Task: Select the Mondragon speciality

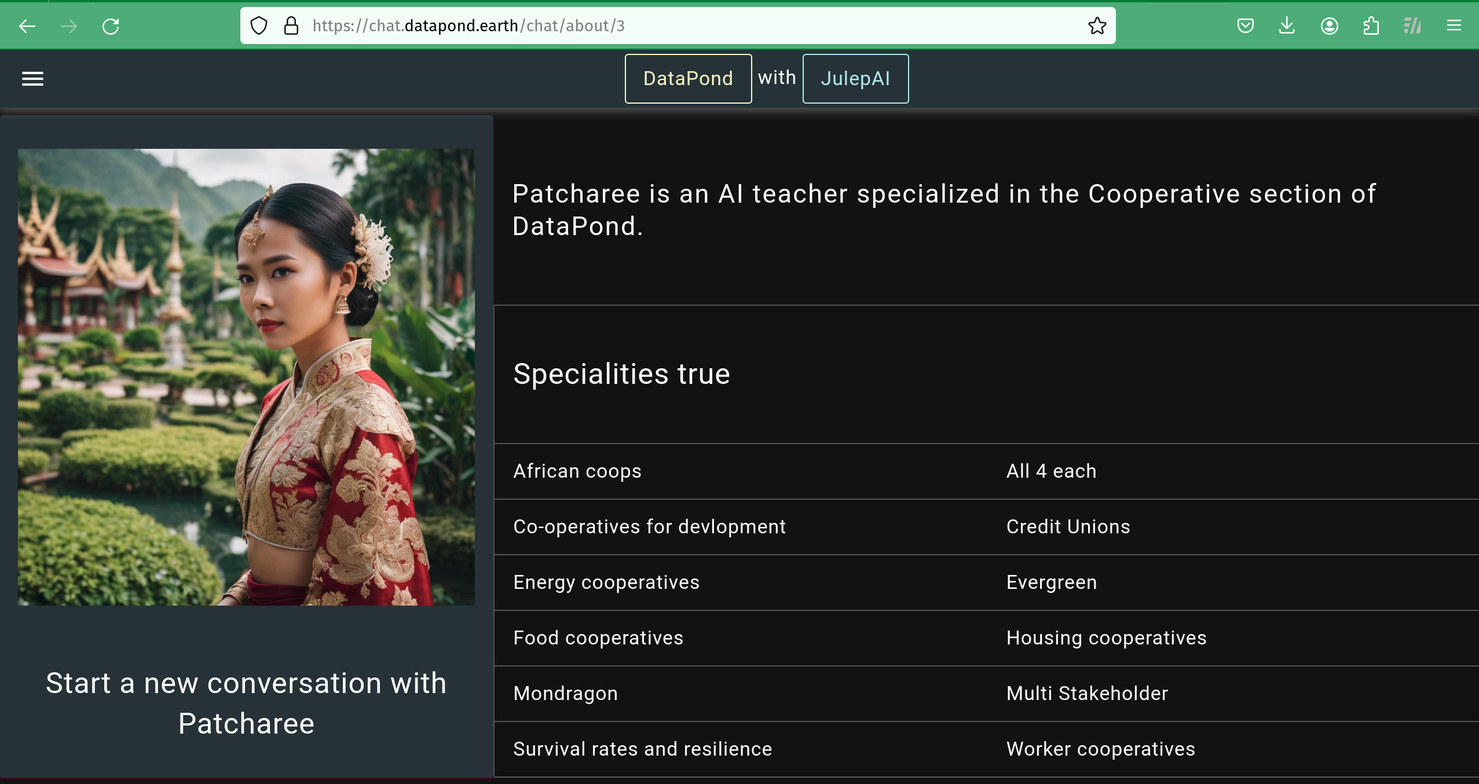Action: pyautogui.click(x=565, y=694)
